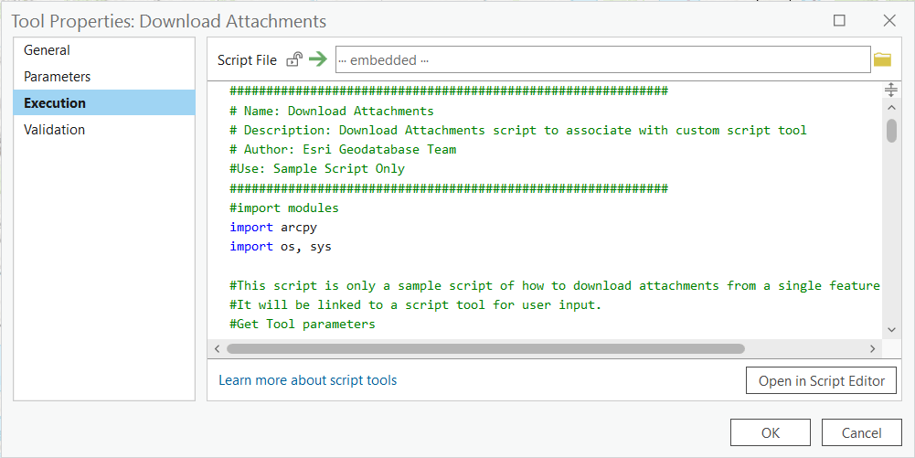Image resolution: width=915 pixels, height=458 pixels.
Task: Click the 'import arcpy' code line
Action: pyautogui.click(x=273, y=227)
